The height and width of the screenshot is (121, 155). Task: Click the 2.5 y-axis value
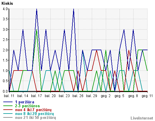pos(5,40)
